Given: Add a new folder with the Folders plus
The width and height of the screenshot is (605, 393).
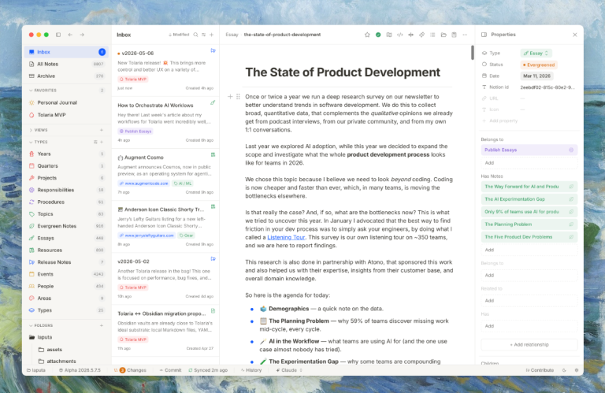Looking at the screenshot, I should click(102, 325).
